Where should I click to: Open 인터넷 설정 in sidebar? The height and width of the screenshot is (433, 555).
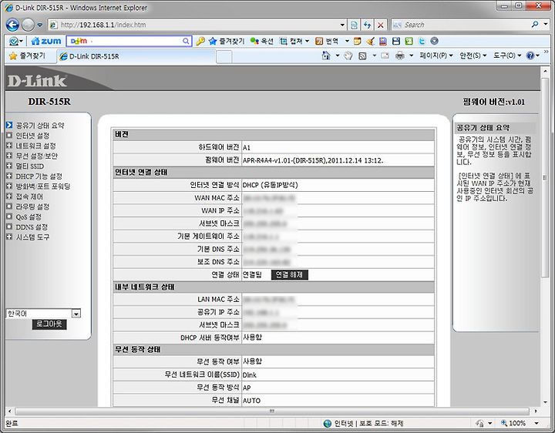pyautogui.click(x=32, y=136)
